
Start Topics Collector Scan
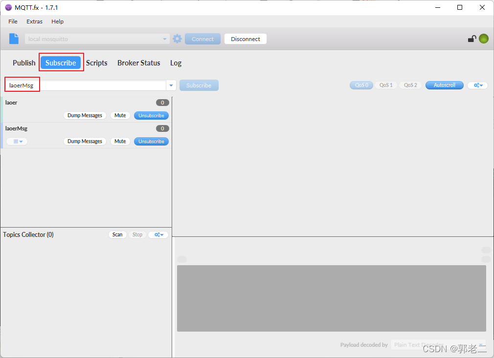tap(117, 235)
